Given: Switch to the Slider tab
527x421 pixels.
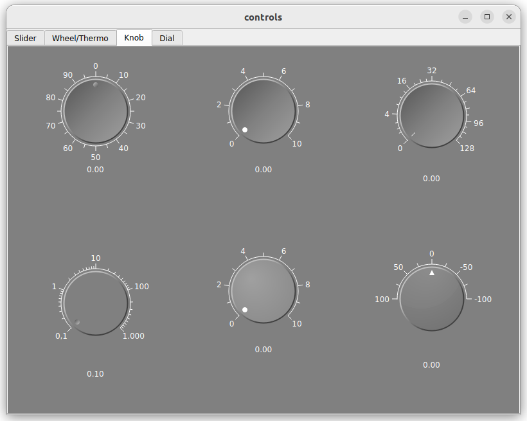Looking at the screenshot, I should pyautogui.click(x=25, y=38).
